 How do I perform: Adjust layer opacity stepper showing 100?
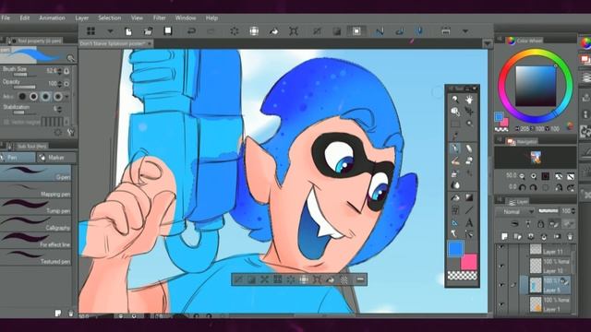click(x=573, y=211)
